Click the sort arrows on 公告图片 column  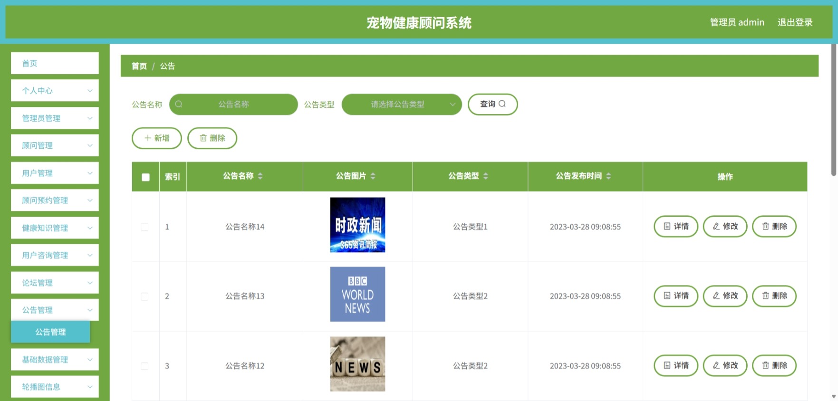373,176
